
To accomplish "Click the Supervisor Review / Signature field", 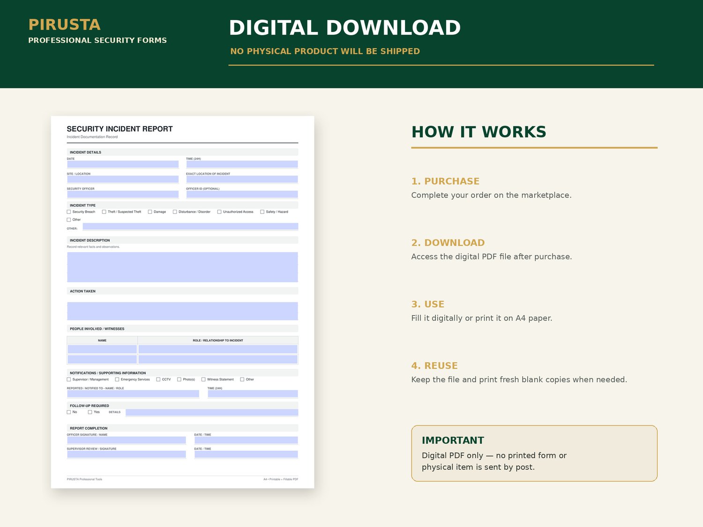I will point(127,454).
